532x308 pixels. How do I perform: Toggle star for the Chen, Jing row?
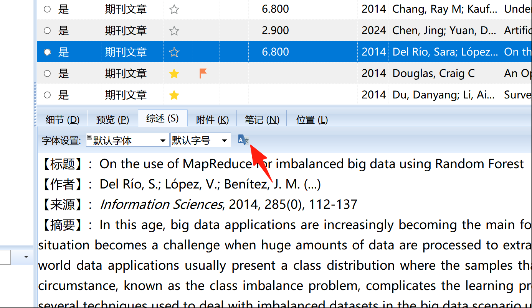174,31
